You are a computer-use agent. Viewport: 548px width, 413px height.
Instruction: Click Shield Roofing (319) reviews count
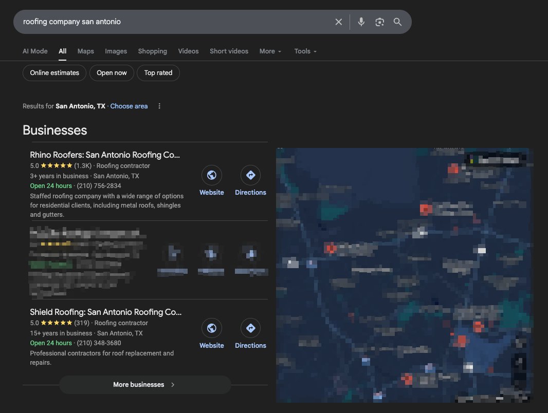[x=82, y=323]
